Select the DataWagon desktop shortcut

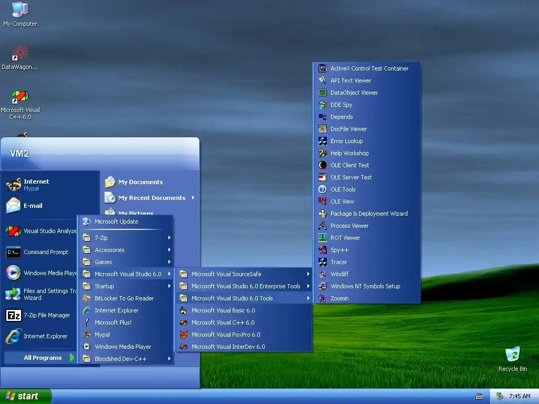20,58
